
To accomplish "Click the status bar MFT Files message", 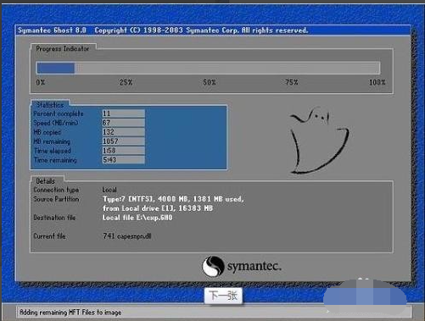I will coord(70,313).
